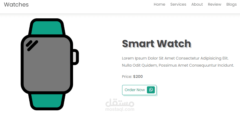Click the Price label
Screen dimensions: 240x114
point(127,77)
